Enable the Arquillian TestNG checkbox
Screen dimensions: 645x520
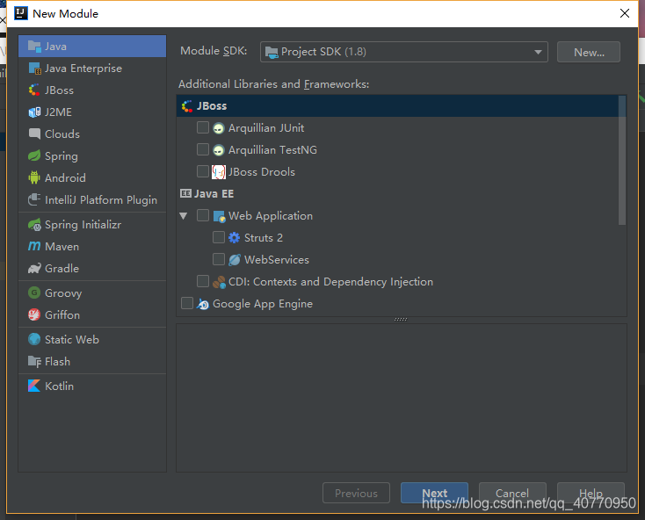point(203,149)
